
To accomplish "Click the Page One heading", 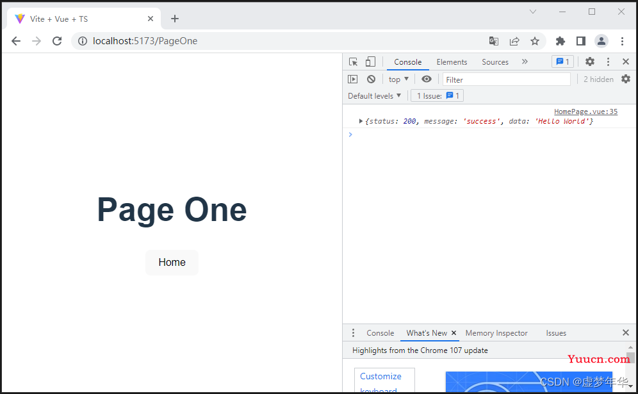I will pos(172,210).
